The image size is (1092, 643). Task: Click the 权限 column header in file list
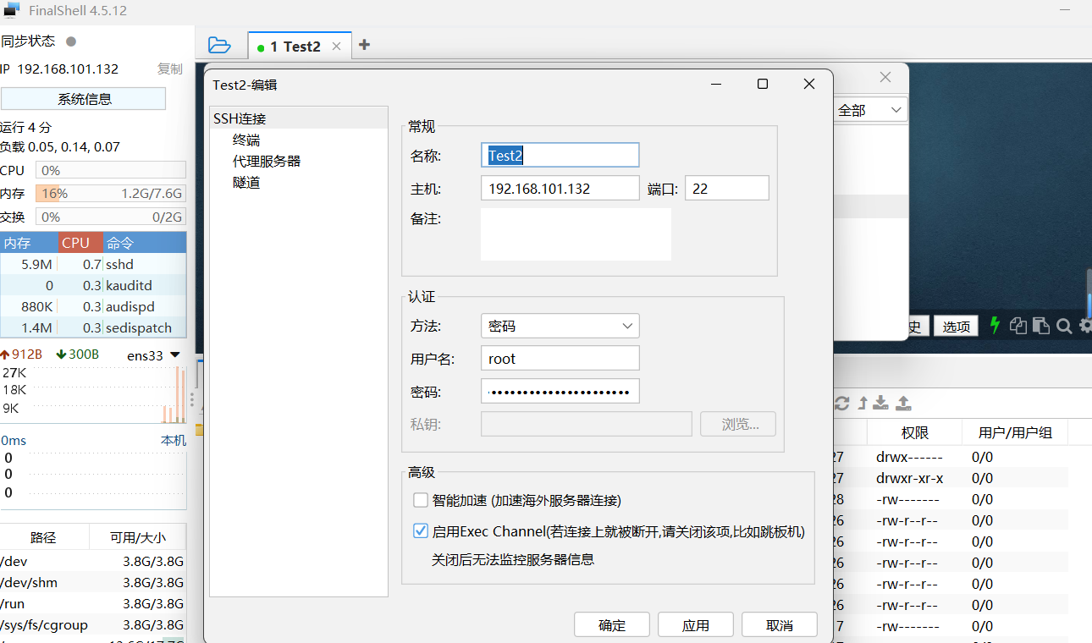click(x=915, y=432)
